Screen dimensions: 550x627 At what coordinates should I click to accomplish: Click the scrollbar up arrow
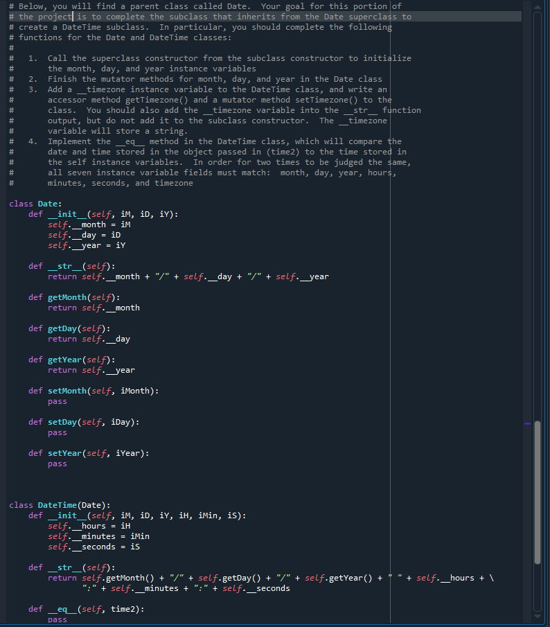click(538, 7)
